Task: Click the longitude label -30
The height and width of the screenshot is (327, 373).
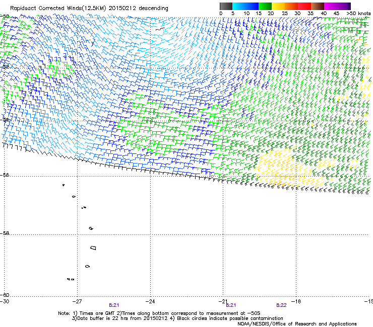Action: [x=5, y=301]
